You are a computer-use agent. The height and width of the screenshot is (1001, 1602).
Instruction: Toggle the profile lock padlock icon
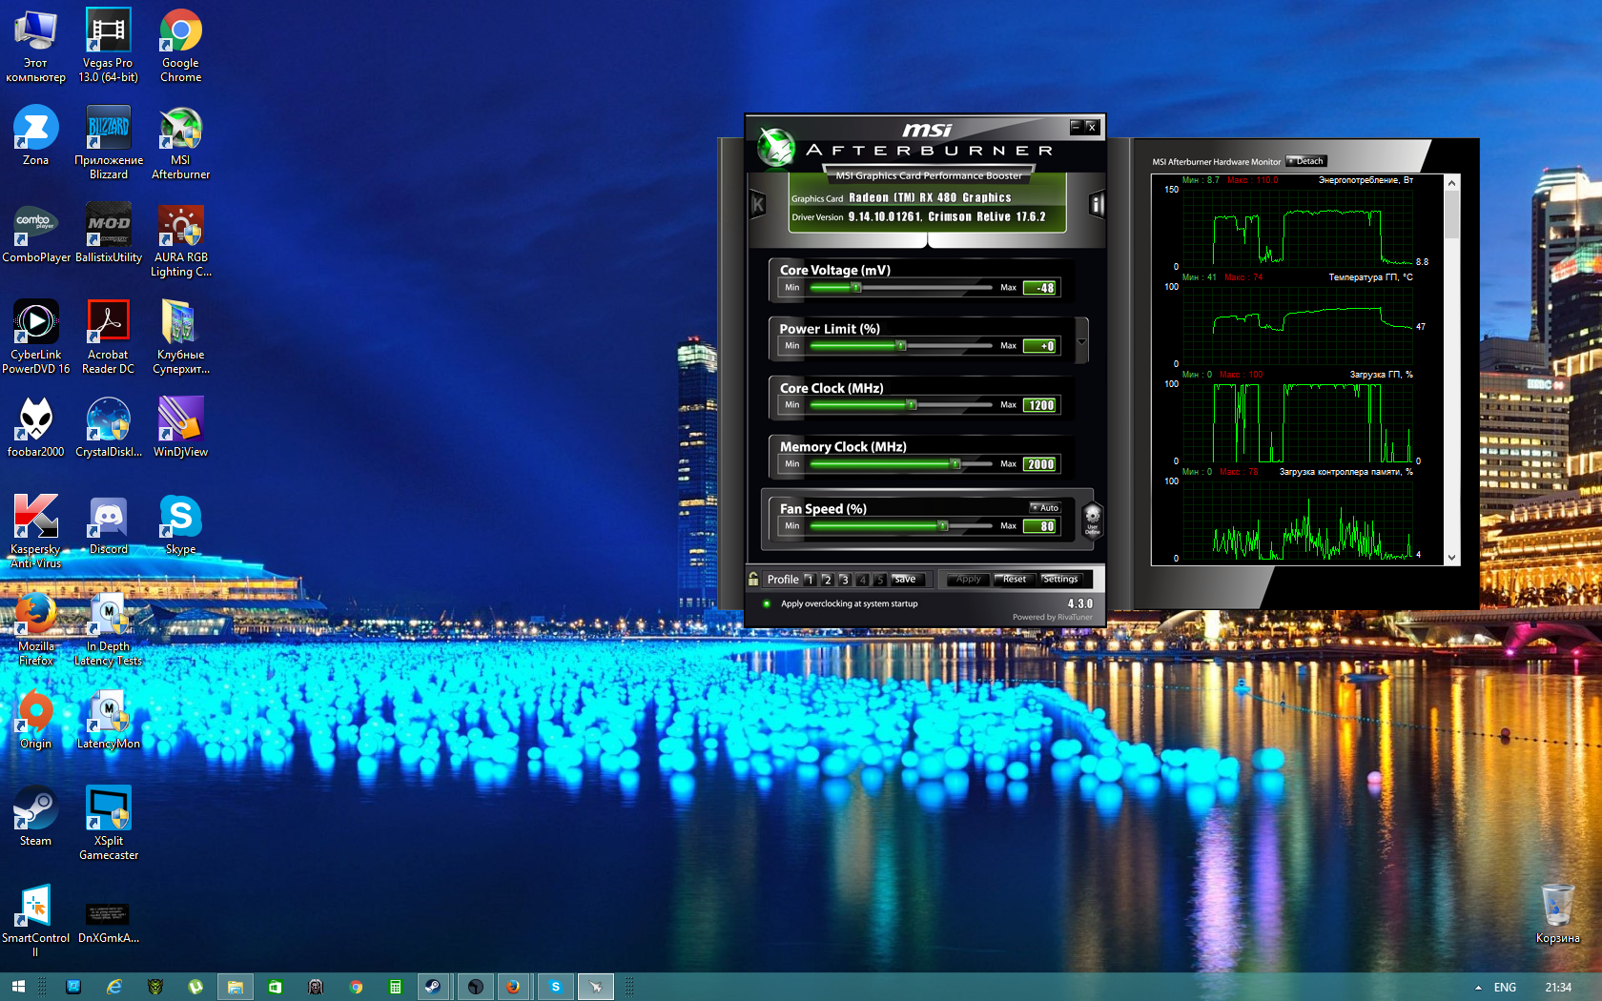tap(753, 579)
